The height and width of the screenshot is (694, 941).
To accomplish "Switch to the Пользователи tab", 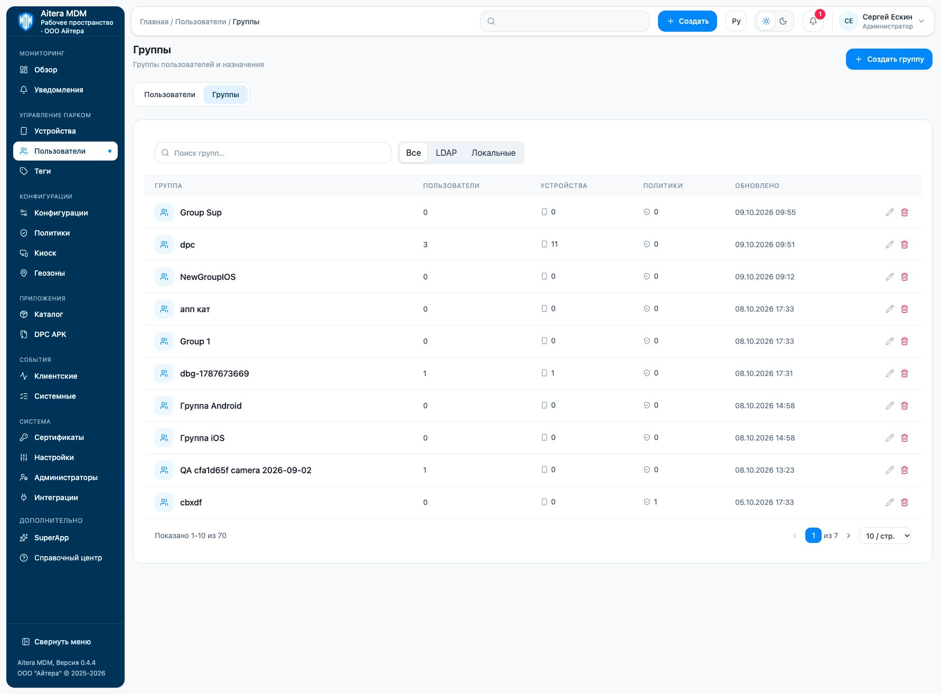I will 170,95.
